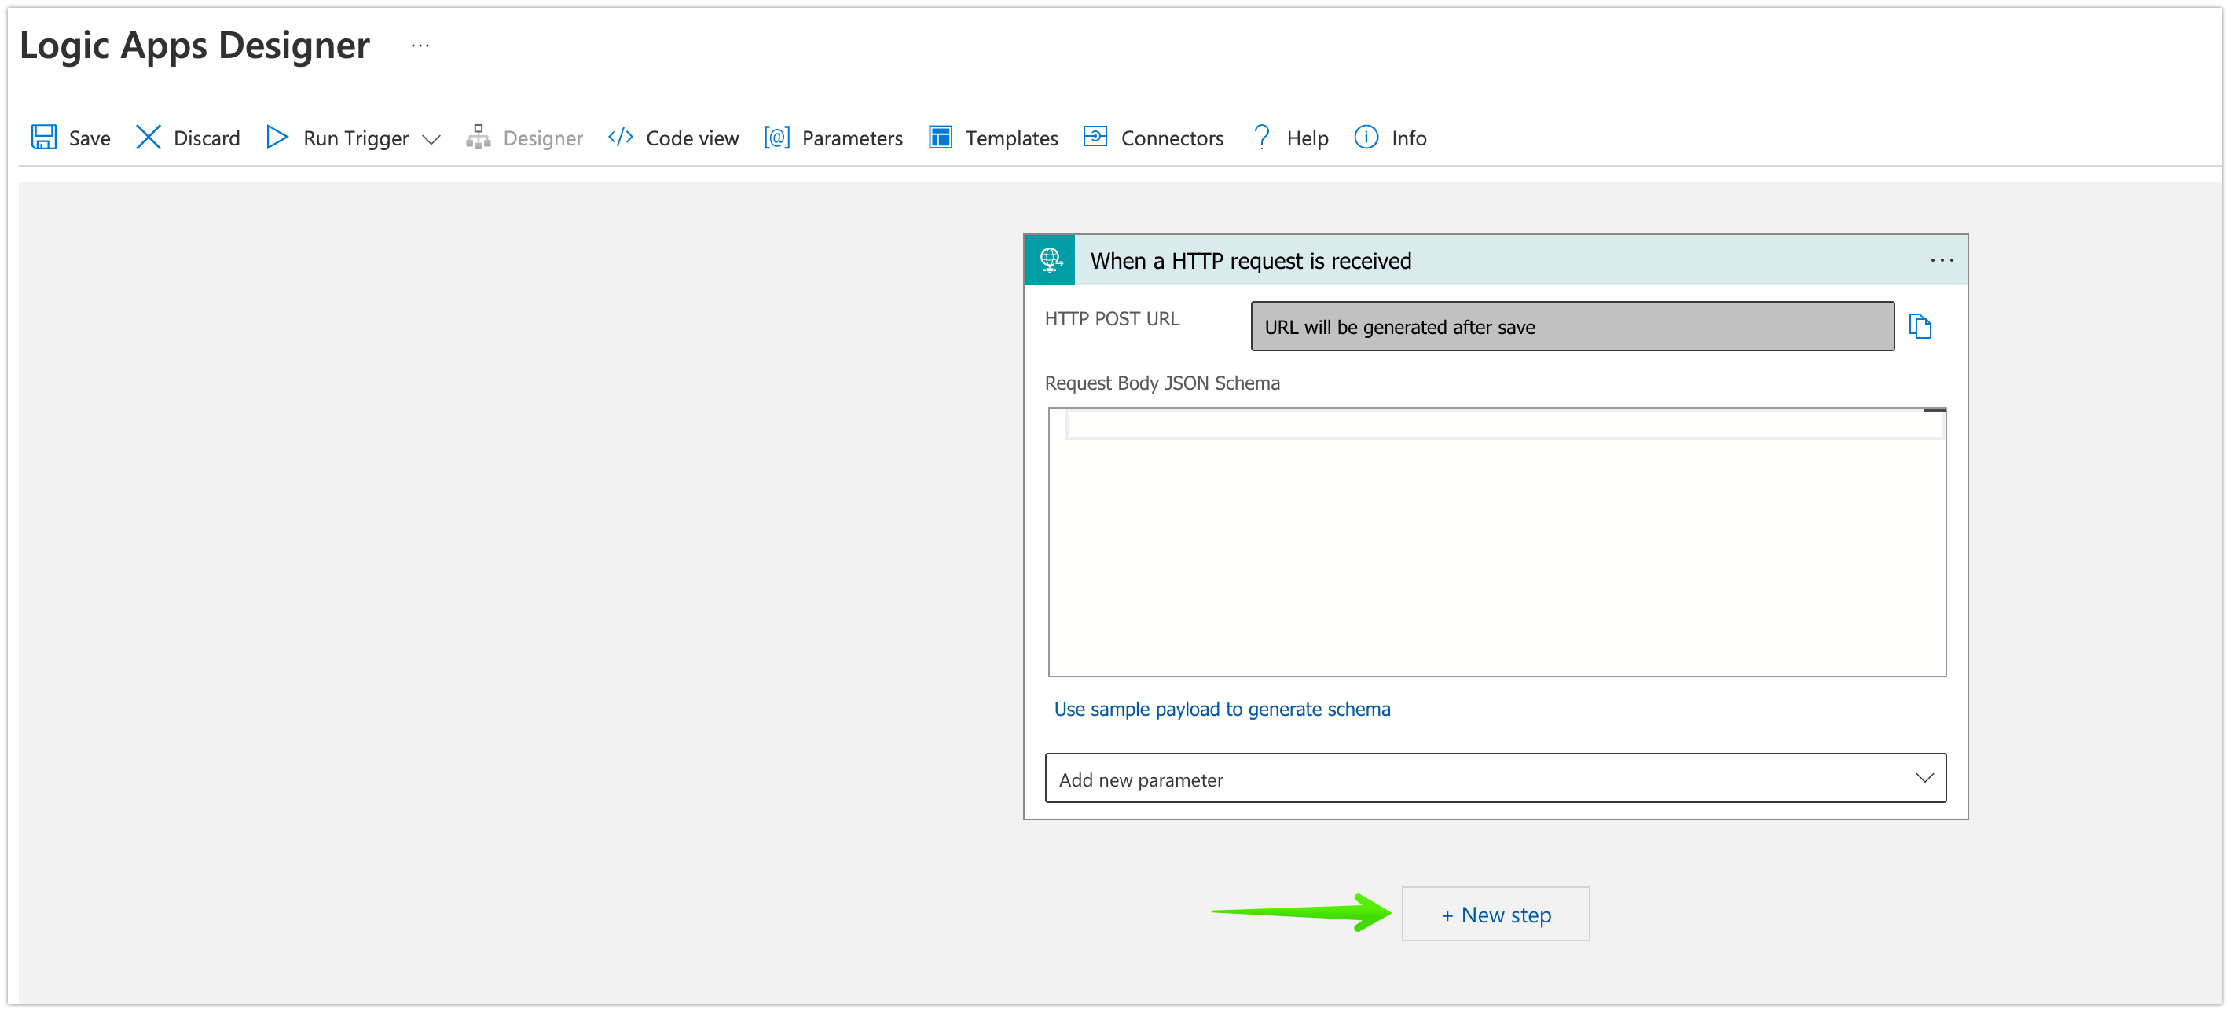The image size is (2230, 1012).
Task: Click the Designer hierarchy icon
Action: pos(478,137)
